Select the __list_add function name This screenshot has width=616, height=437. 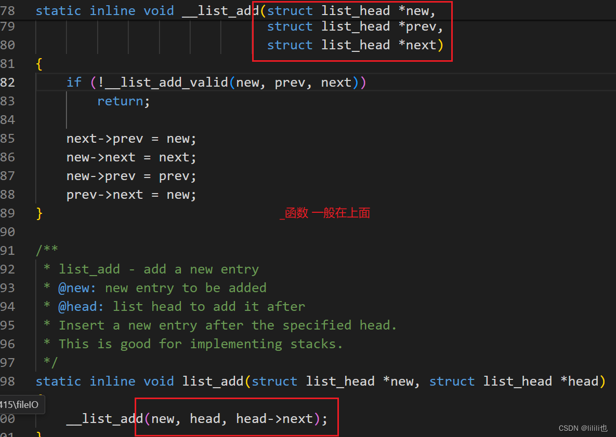pos(218,10)
